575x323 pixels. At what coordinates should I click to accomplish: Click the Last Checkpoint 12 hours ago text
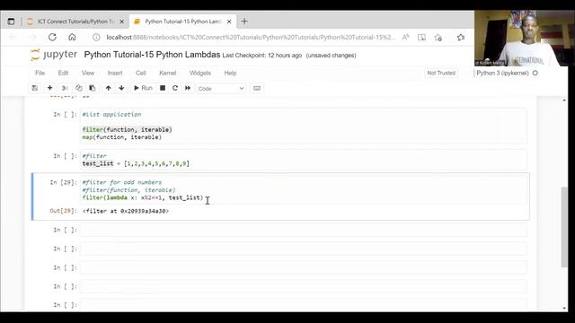(262, 56)
